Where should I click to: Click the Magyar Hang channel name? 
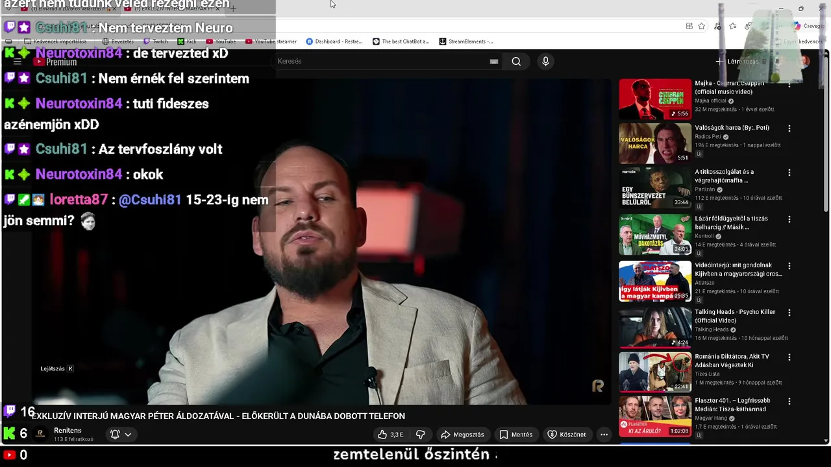pos(710,418)
